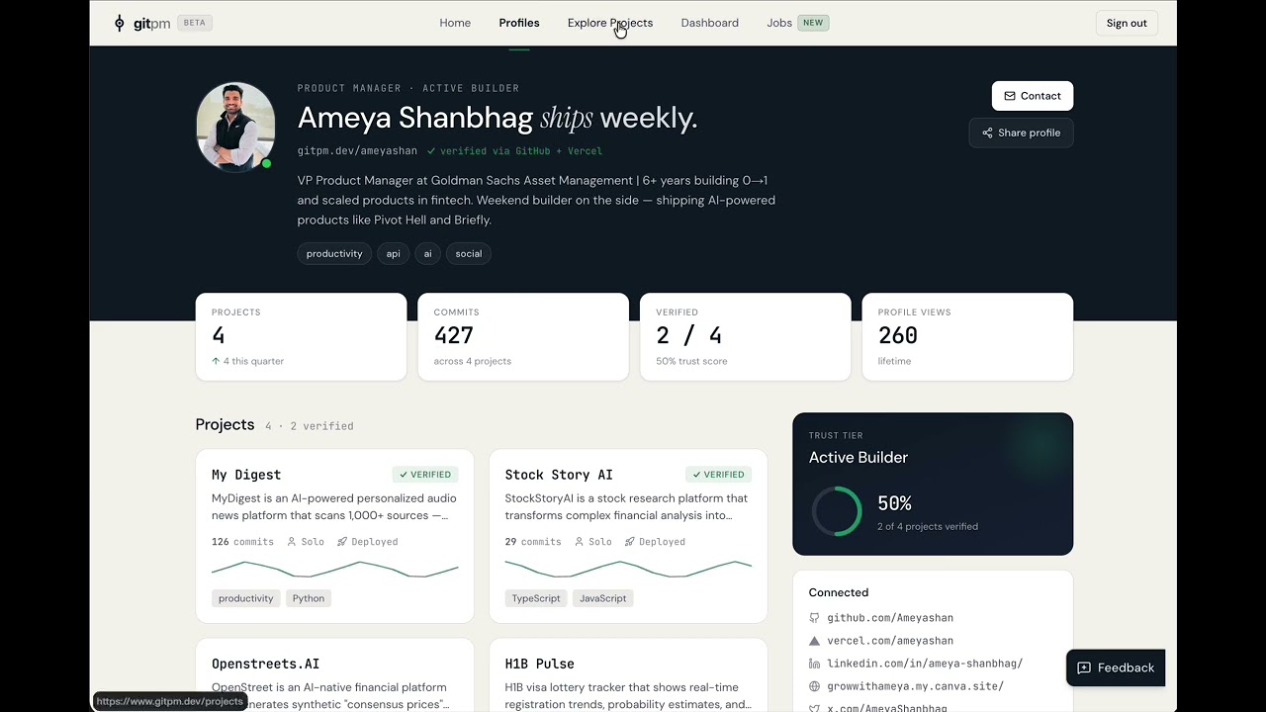Click Share profile button
Screen dimensions: 1266x712
tap(1021, 133)
